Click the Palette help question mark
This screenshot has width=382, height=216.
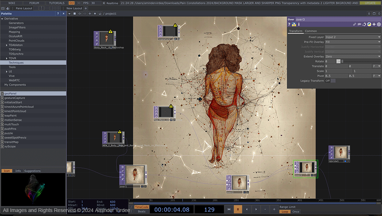(x=58, y=13)
